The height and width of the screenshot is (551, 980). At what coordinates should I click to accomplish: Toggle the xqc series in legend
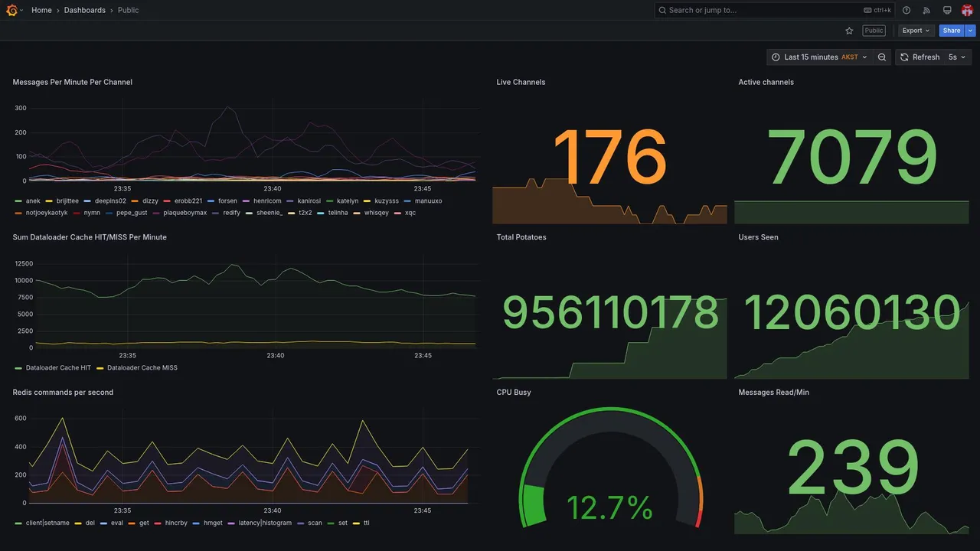tap(410, 213)
